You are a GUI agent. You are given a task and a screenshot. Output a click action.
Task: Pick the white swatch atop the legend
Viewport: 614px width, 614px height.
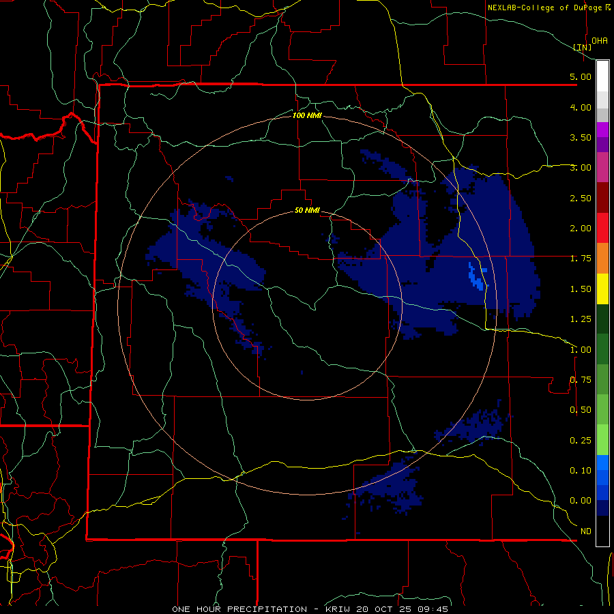click(x=602, y=76)
